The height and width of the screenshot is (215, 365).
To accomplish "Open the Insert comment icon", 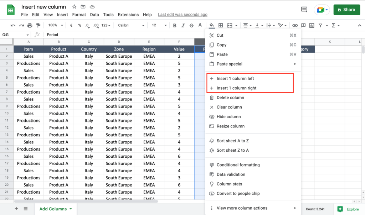I will [303, 25].
